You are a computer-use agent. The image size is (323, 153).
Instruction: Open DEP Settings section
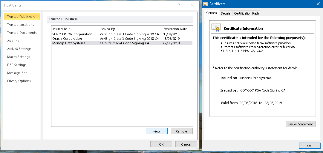tap(17, 65)
